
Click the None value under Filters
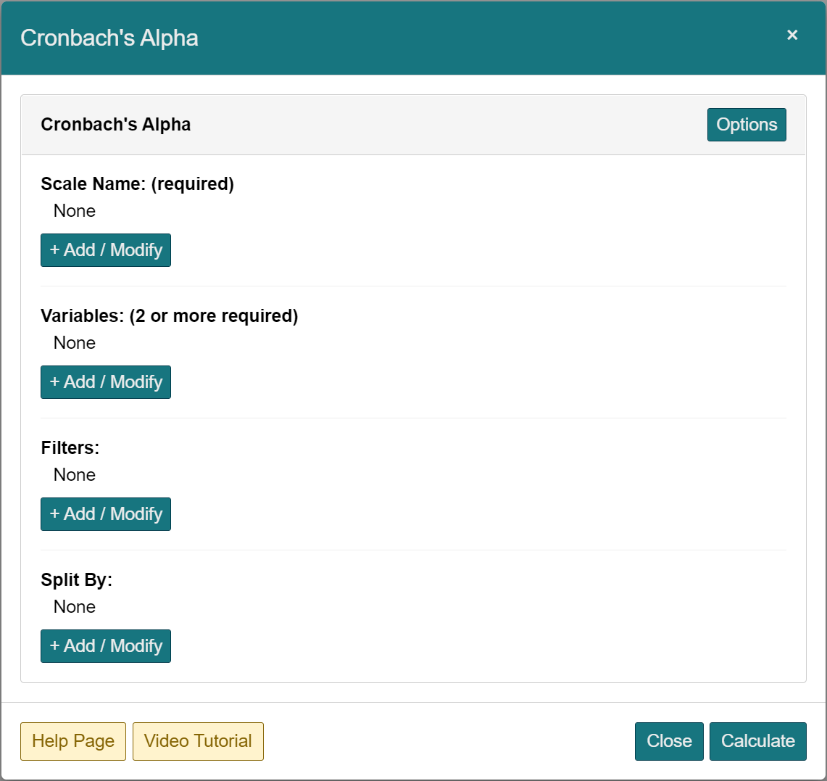(x=75, y=475)
